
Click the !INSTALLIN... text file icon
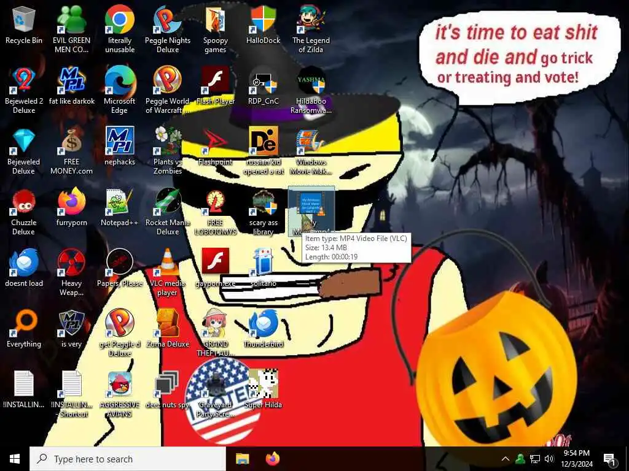click(x=24, y=384)
